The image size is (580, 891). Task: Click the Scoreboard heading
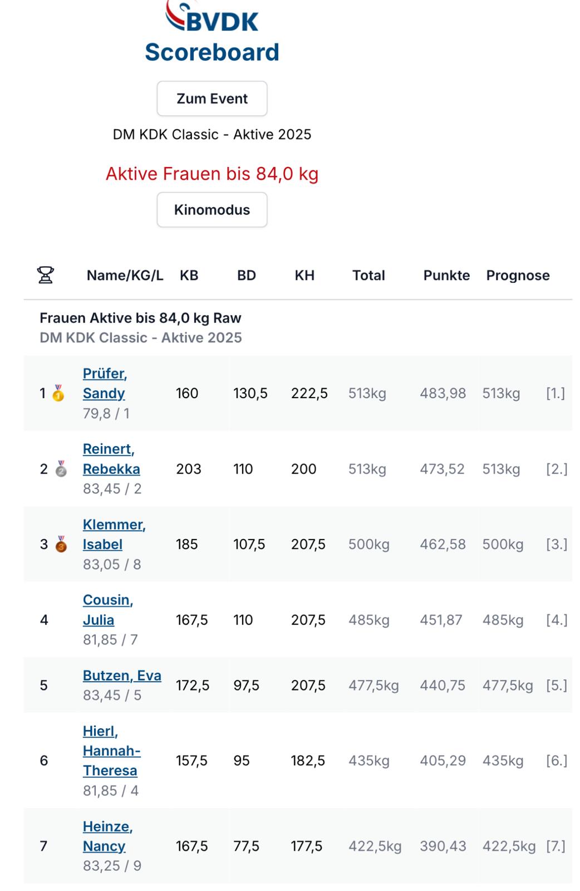212,52
